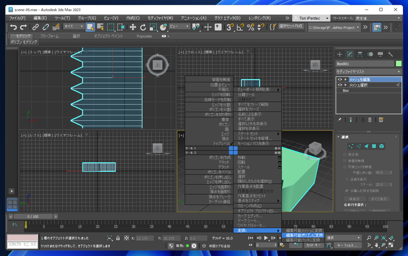
Task: Choose the Rectangular Selection Region icon
Action: [111, 27]
